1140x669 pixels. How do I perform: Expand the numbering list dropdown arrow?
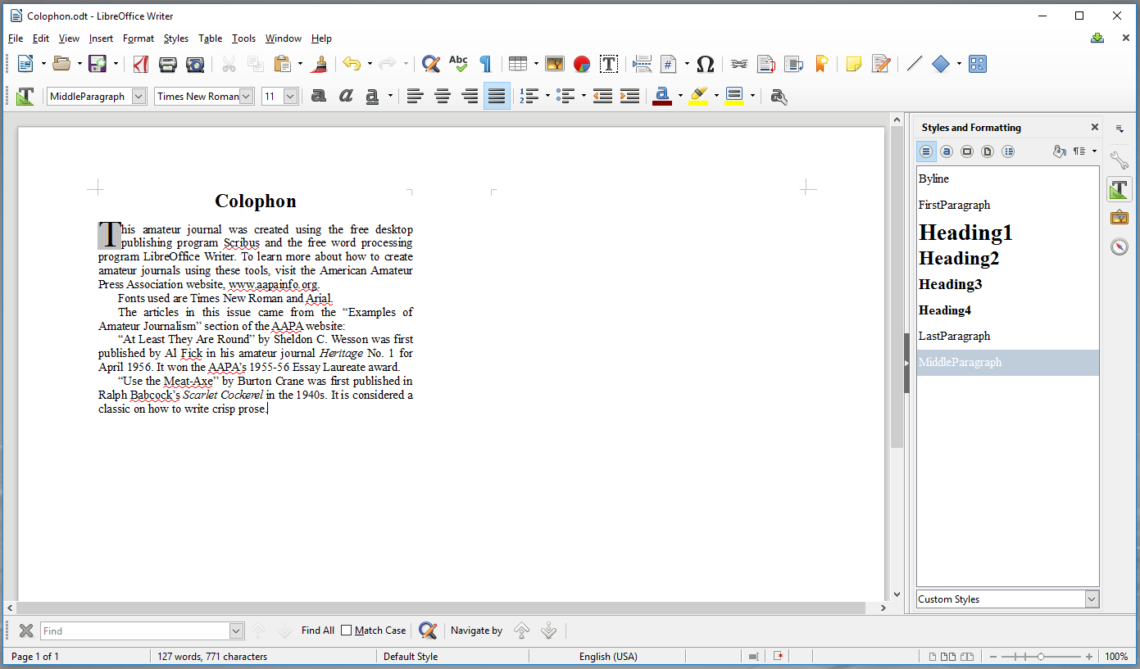pyautogui.click(x=547, y=97)
